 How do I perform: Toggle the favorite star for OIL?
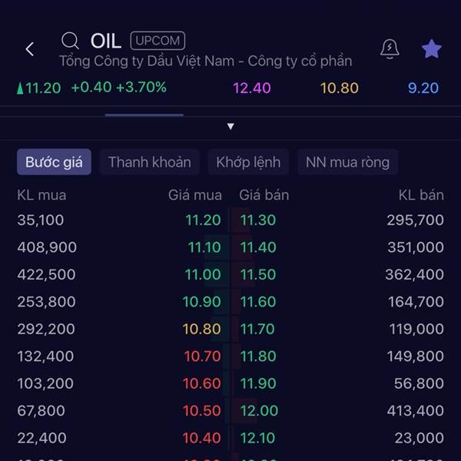tap(432, 49)
